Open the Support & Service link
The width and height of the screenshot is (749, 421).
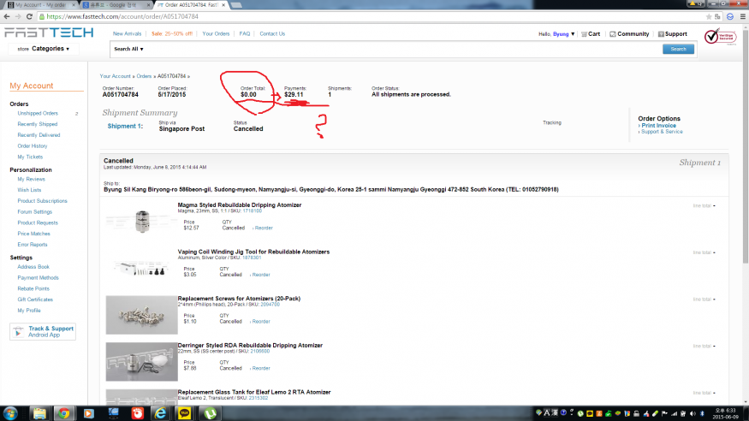(662, 132)
